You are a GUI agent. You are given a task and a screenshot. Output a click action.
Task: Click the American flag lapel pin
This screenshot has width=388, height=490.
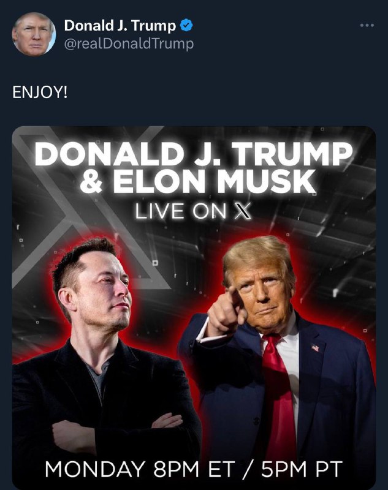tap(315, 347)
